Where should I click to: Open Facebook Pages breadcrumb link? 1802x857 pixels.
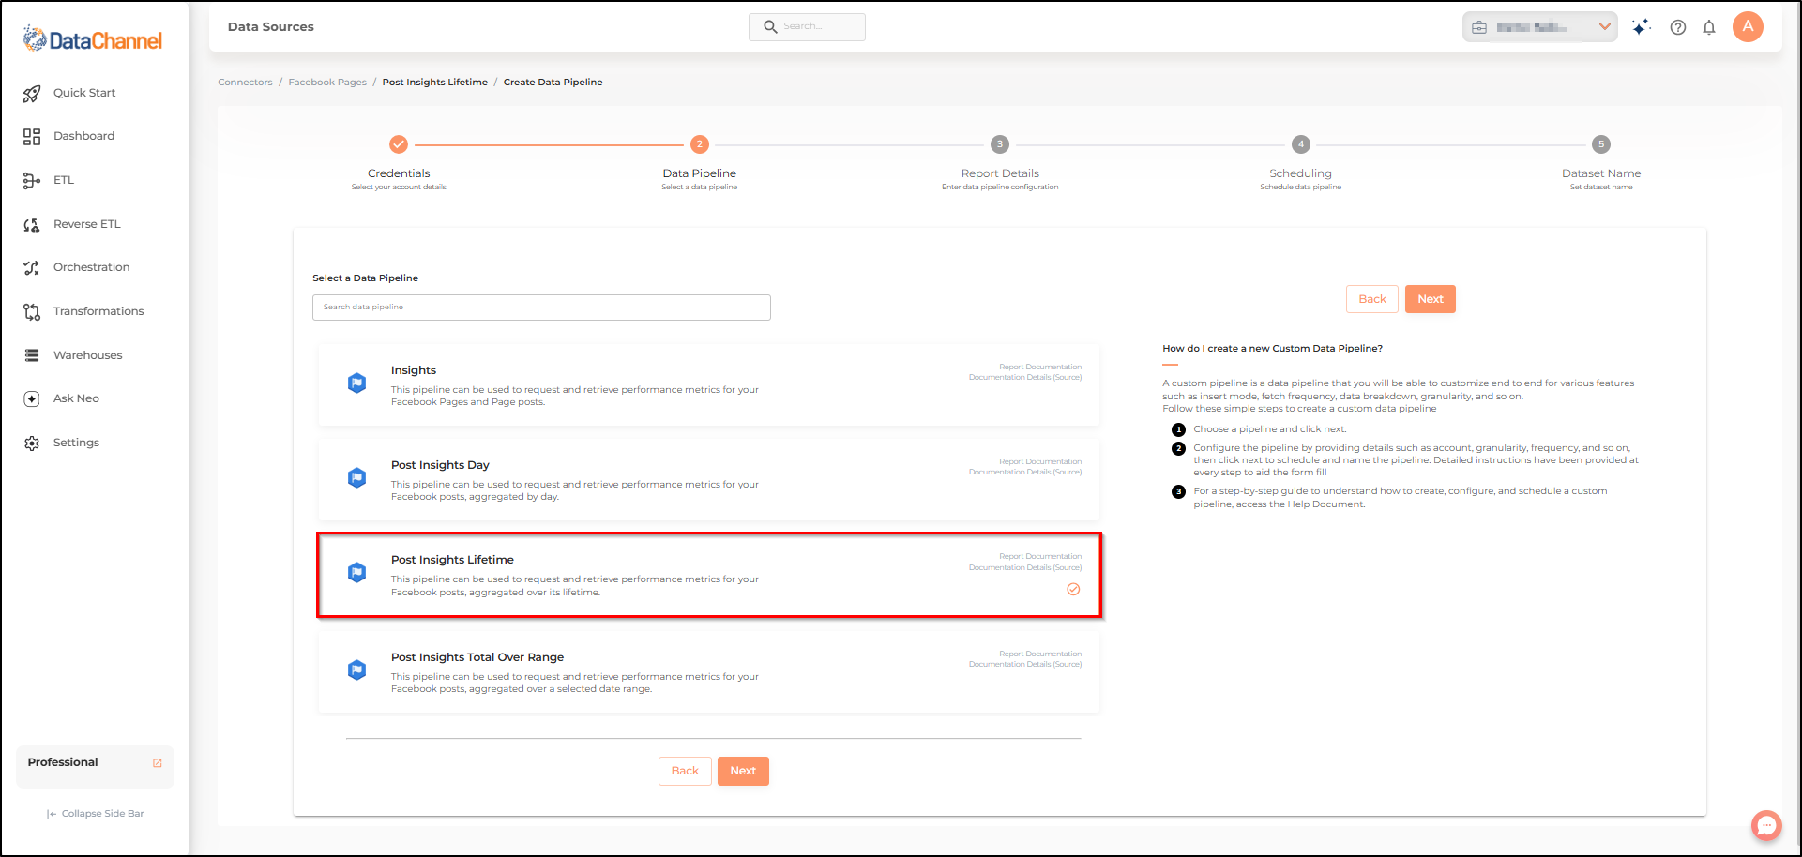(x=327, y=83)
